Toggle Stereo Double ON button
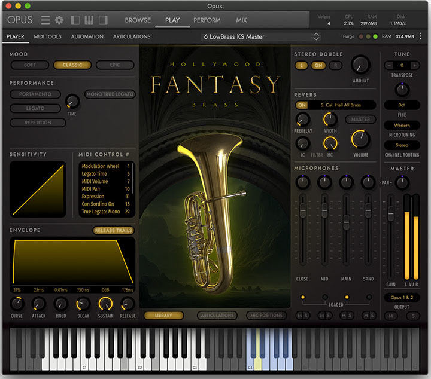 coord(318,65)
